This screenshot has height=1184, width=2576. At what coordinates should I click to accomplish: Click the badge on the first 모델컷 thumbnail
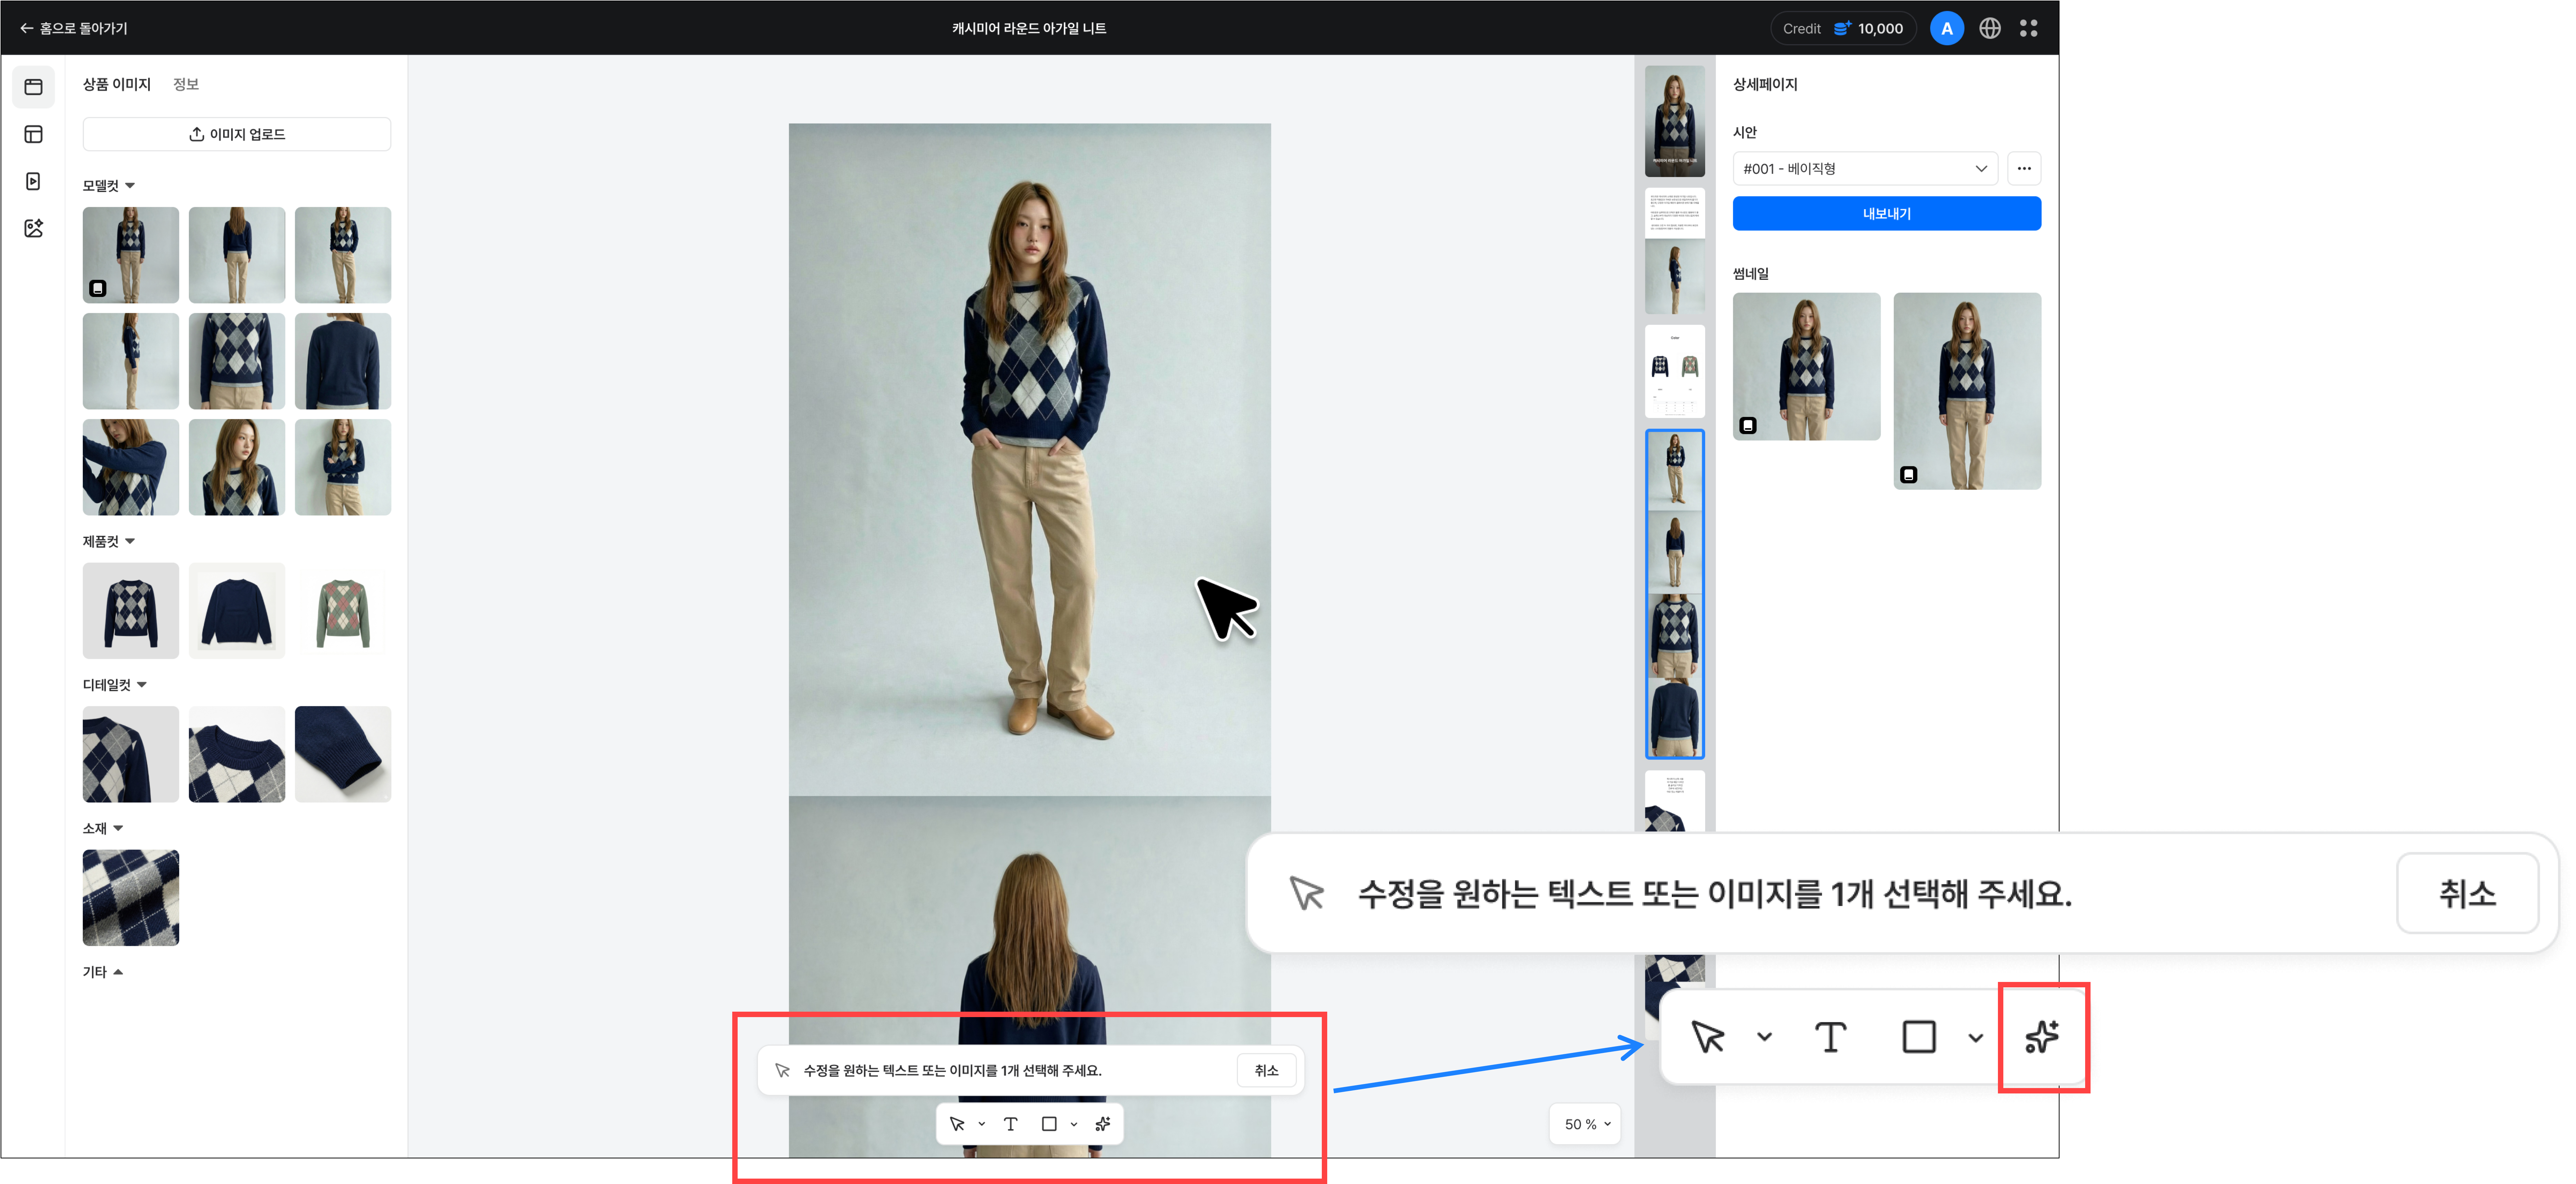(98, 289)
